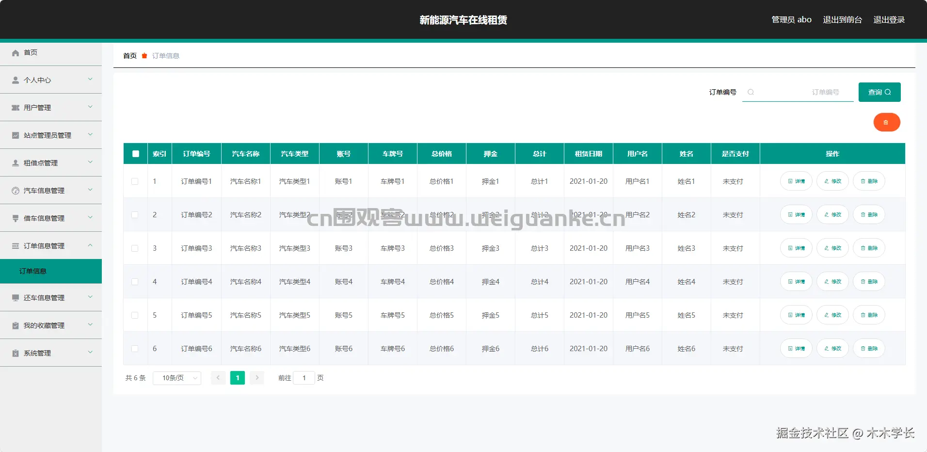The height and width of the screenshot is (452, 927).
Task: Click the 租借点管理 sidebar icon
Action: (16, 163)
